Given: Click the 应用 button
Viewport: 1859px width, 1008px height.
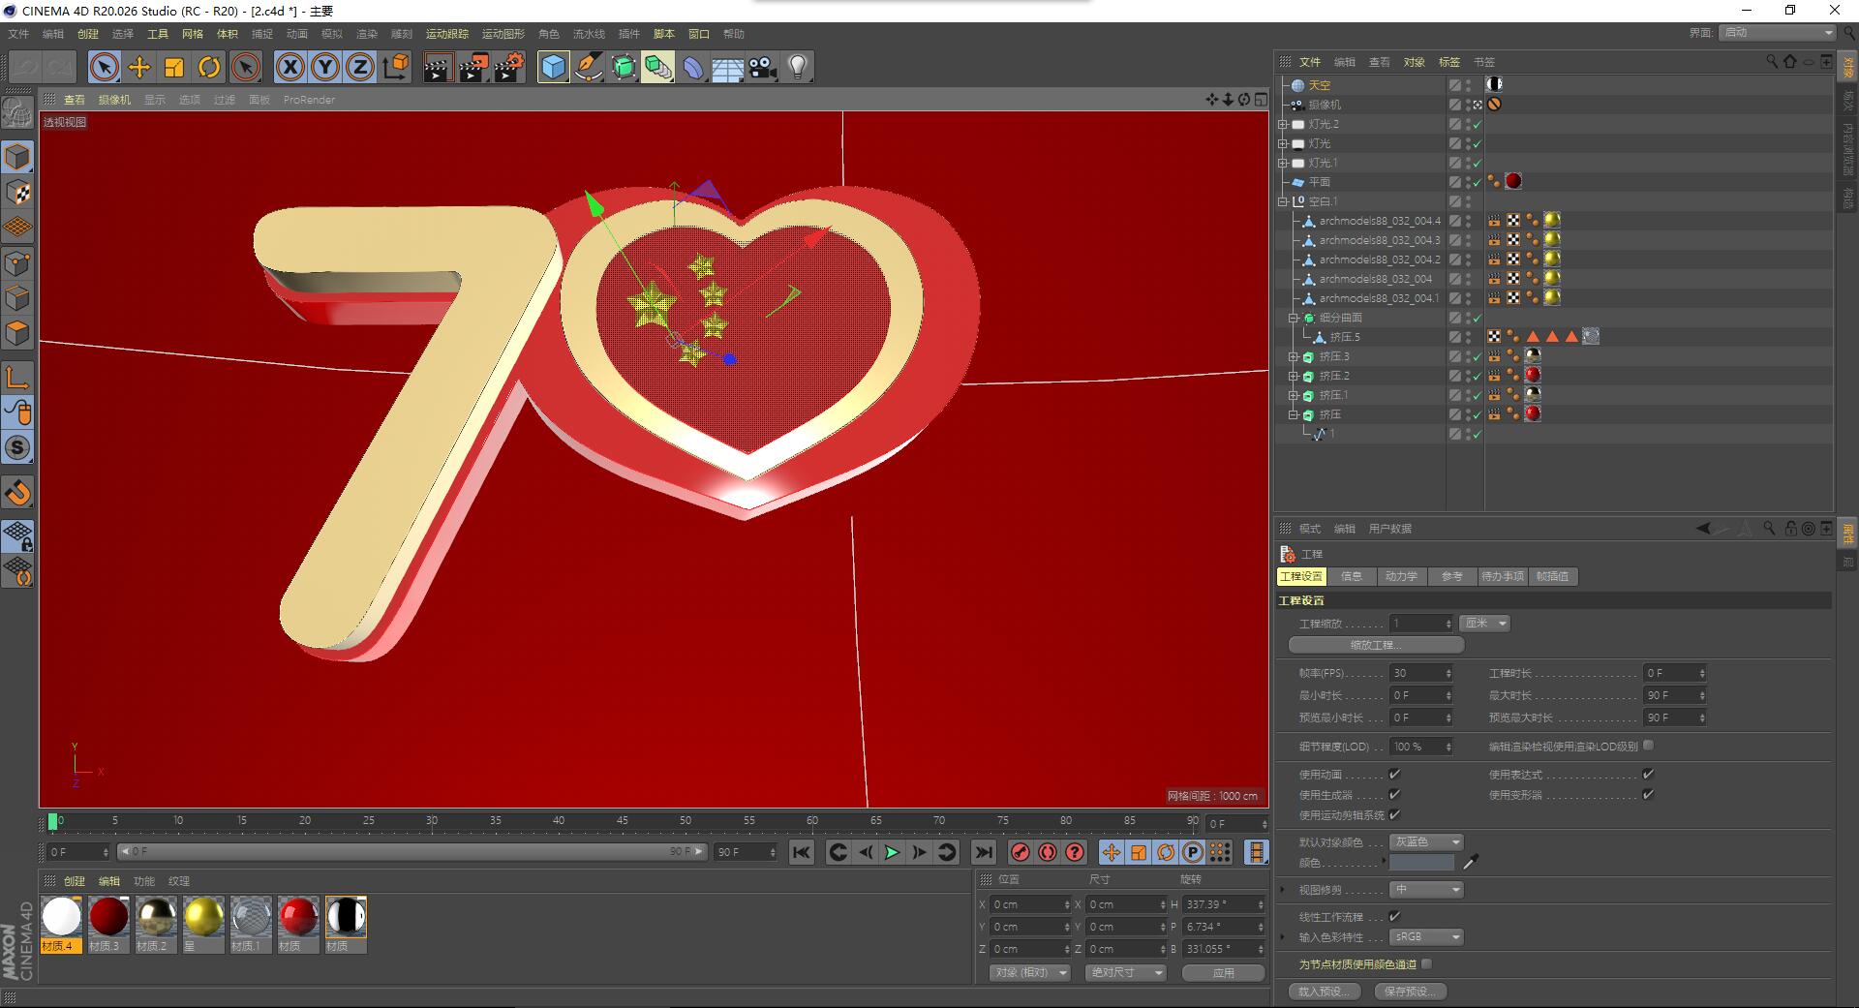Looking at the screenshot, I should tap(1224, 972).
